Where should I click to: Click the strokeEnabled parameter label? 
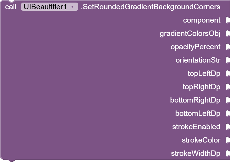(196, 127)
